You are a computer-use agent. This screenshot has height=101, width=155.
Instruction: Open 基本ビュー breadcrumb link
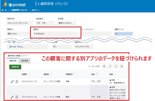[x=36, y=10]
